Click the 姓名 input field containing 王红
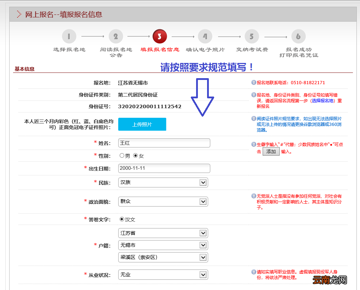The image size is (360, 290). tap(164, 143)
